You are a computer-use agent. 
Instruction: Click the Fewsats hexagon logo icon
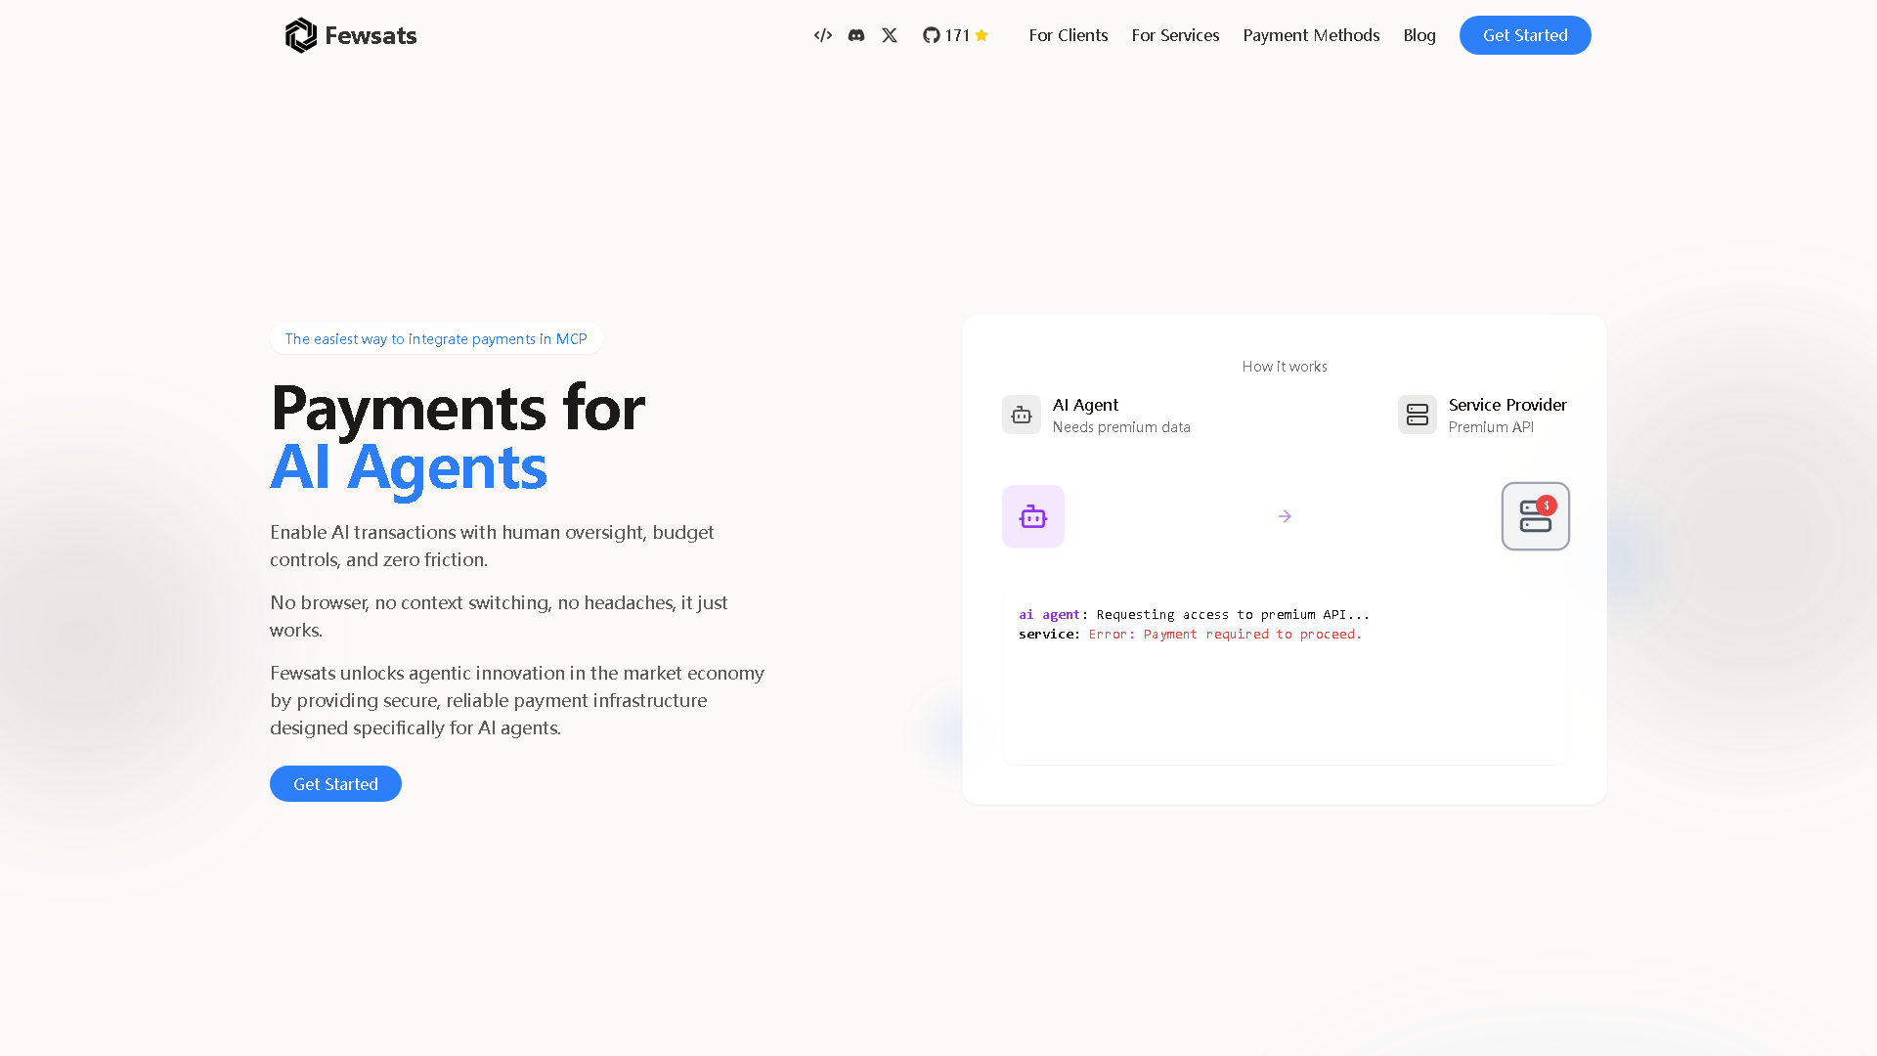tap(301, 35)
